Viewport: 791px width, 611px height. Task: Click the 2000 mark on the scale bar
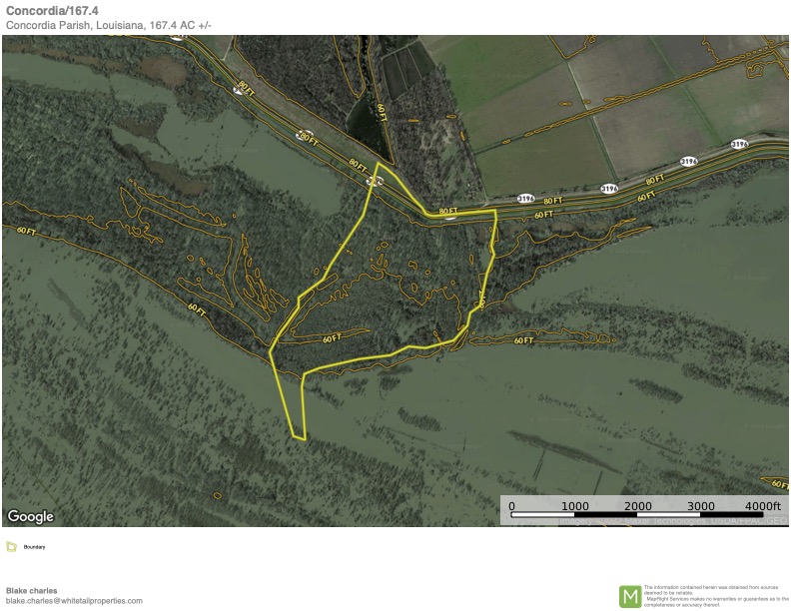coord(637,506)
